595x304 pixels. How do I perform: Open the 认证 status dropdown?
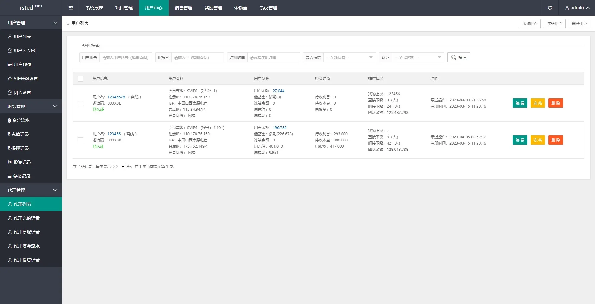click(x=418, y=57)
